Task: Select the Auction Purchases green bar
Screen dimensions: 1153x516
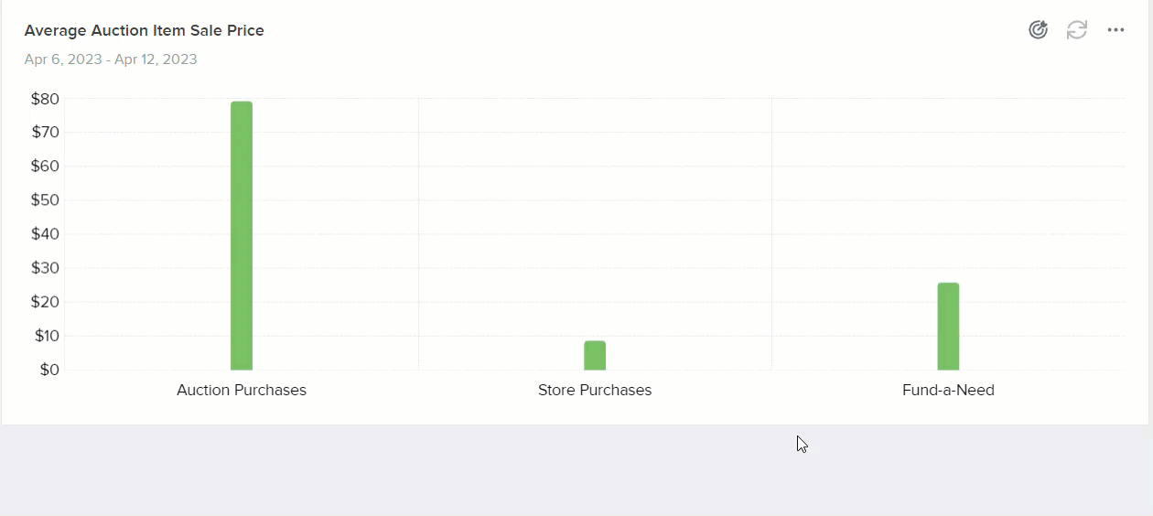Action: (242, 235)
